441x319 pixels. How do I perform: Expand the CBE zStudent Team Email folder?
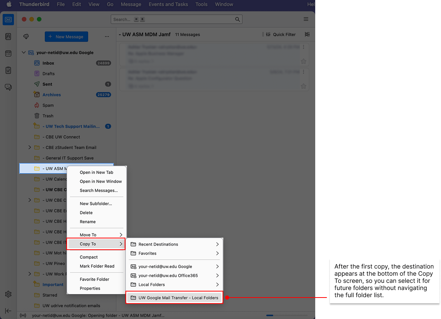pos(30,148)
